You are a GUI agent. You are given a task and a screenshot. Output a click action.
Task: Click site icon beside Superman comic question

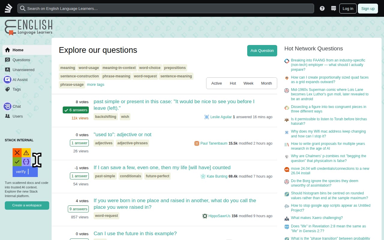(x=287, y=90)
